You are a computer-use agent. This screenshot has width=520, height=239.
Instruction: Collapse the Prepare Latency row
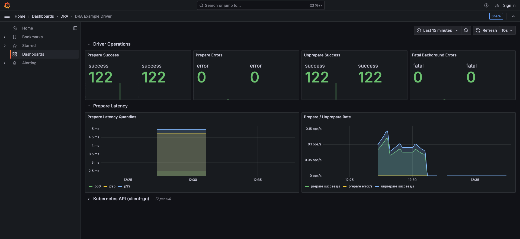click(89, 106)
